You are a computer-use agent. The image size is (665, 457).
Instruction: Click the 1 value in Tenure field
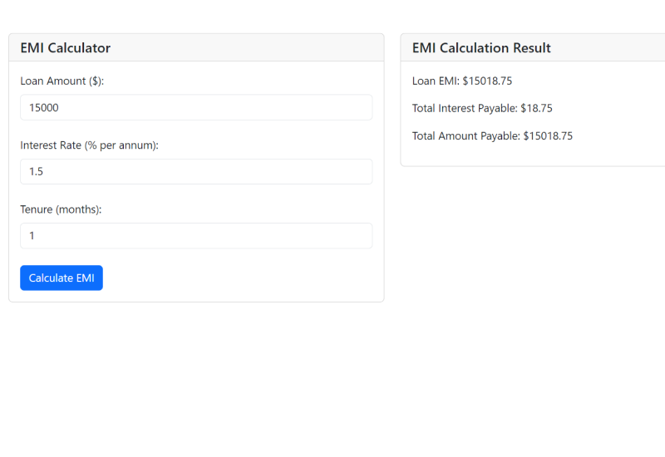(x=32, y=236)
